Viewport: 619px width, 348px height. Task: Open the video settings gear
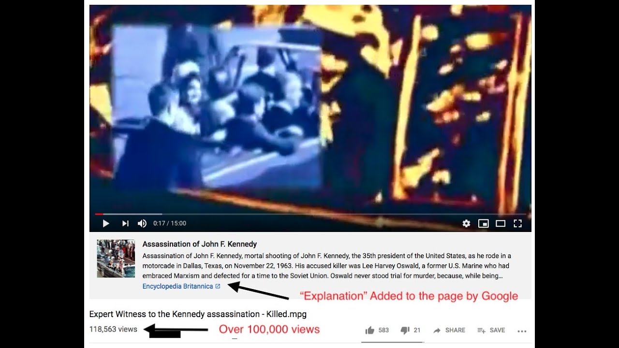click(466, 223)
